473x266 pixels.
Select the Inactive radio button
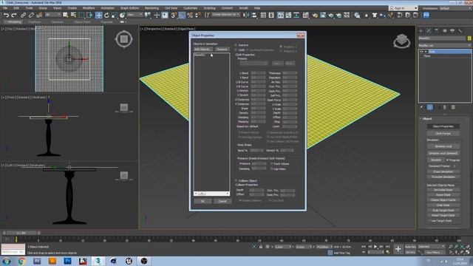click(x=236, y=45)
